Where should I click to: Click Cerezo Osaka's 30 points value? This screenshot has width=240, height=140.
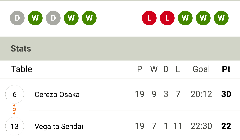[x=226, y=94]
